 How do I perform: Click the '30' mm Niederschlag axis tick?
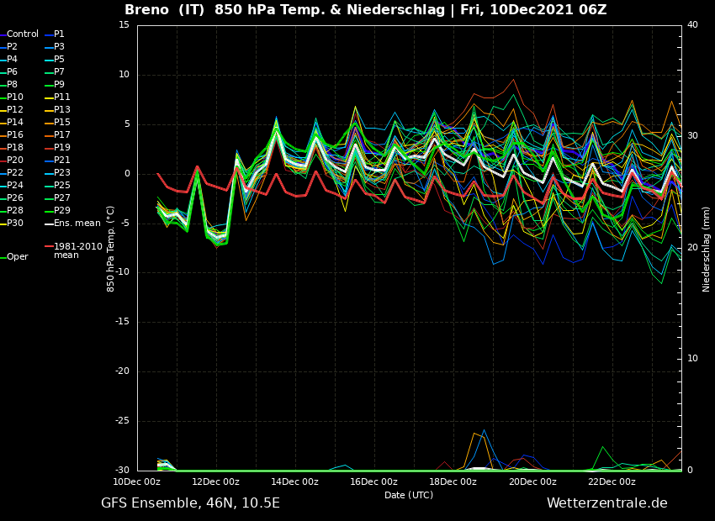pyautogui.click(x=692, y=136)
